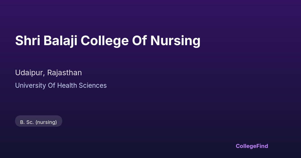Open the CollegeFind brand logo
The height and width of the screenshot is (158, 301).
coord(252,146)
